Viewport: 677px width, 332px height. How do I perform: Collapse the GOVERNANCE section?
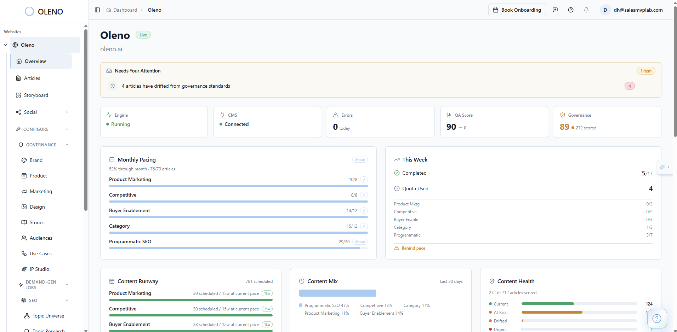[x=67, y=145]
